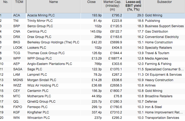Click the Transportation Services subsector cell
The height and width of the screenshot is (121, 185).
pos(162,118)
